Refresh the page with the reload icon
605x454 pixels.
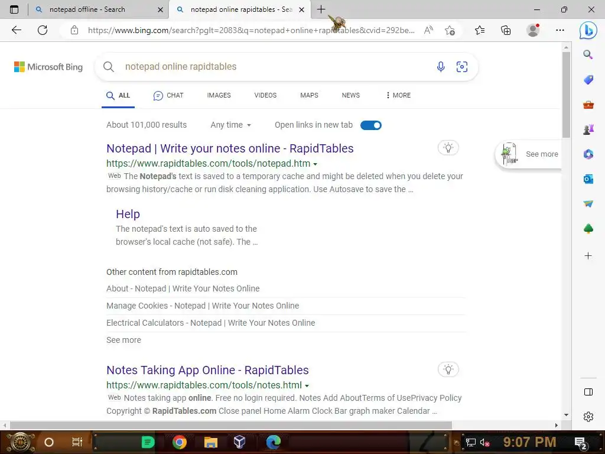point(43,30)
